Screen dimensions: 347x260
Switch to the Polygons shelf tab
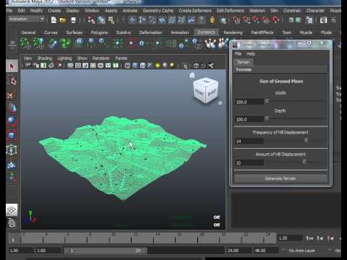(x=99, y=32)
